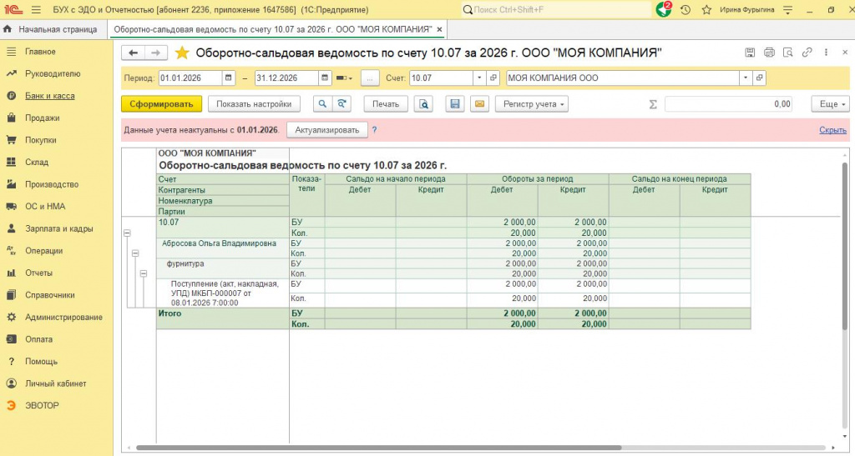The image size is (855, 456).
Task: Open the Регистр учета dropdown
Action: [x=532, y=104]
